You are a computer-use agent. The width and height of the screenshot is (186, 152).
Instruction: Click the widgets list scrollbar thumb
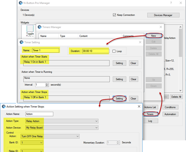coord(181,43)
